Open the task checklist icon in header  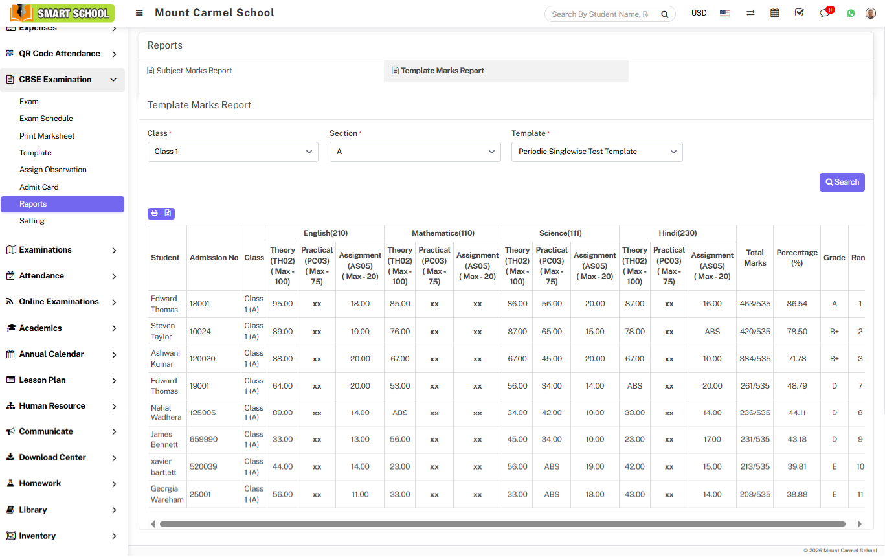(x=799, y=13)
